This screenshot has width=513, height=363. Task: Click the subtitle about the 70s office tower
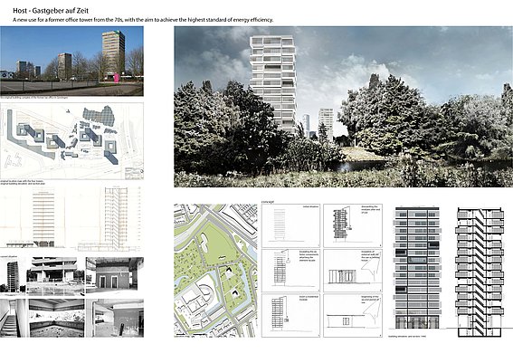[143, 20]
